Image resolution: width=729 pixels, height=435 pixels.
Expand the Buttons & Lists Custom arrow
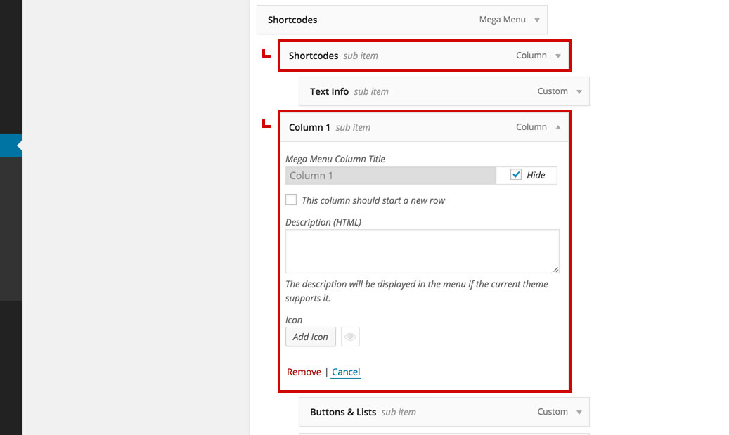[579, 413]
